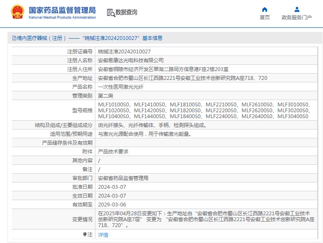Click 适用范围/预期用途 label
The height and width of the screenshot is (243, 323).
[71, 134]
